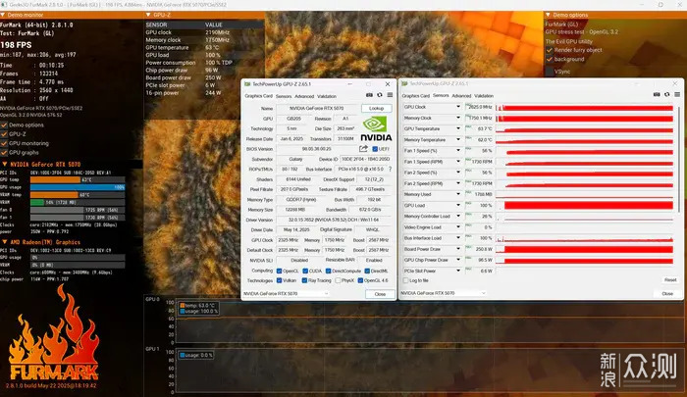Collapse the Demo monitor panel
Screen dimensions: 687x397
tap(3, 15)
